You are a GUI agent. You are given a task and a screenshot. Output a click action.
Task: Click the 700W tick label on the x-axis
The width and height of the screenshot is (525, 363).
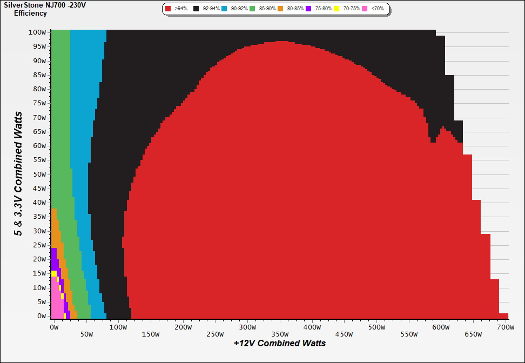point(504,327)
